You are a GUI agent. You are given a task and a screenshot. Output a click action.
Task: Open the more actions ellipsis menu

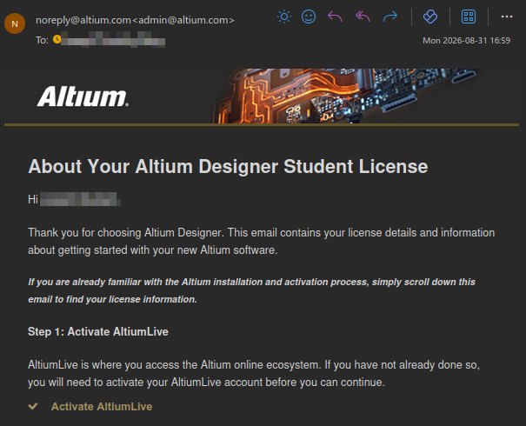point(507,17)
